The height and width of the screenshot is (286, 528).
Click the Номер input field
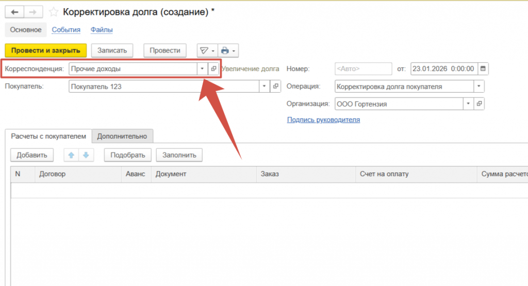click(x=362, y=69)
